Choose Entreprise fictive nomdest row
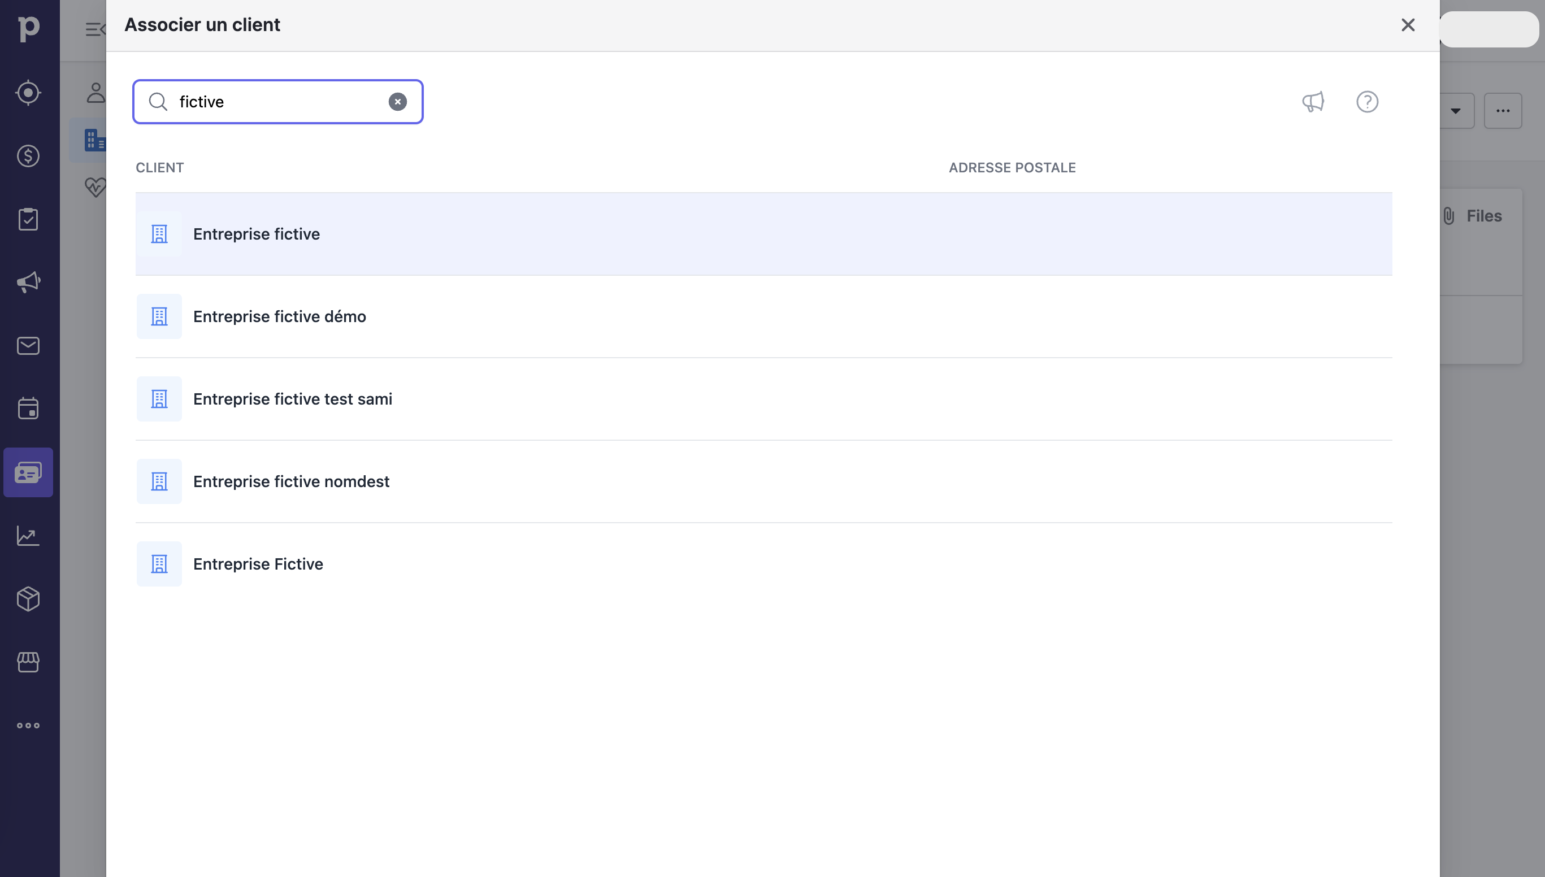 coord(292,482)
